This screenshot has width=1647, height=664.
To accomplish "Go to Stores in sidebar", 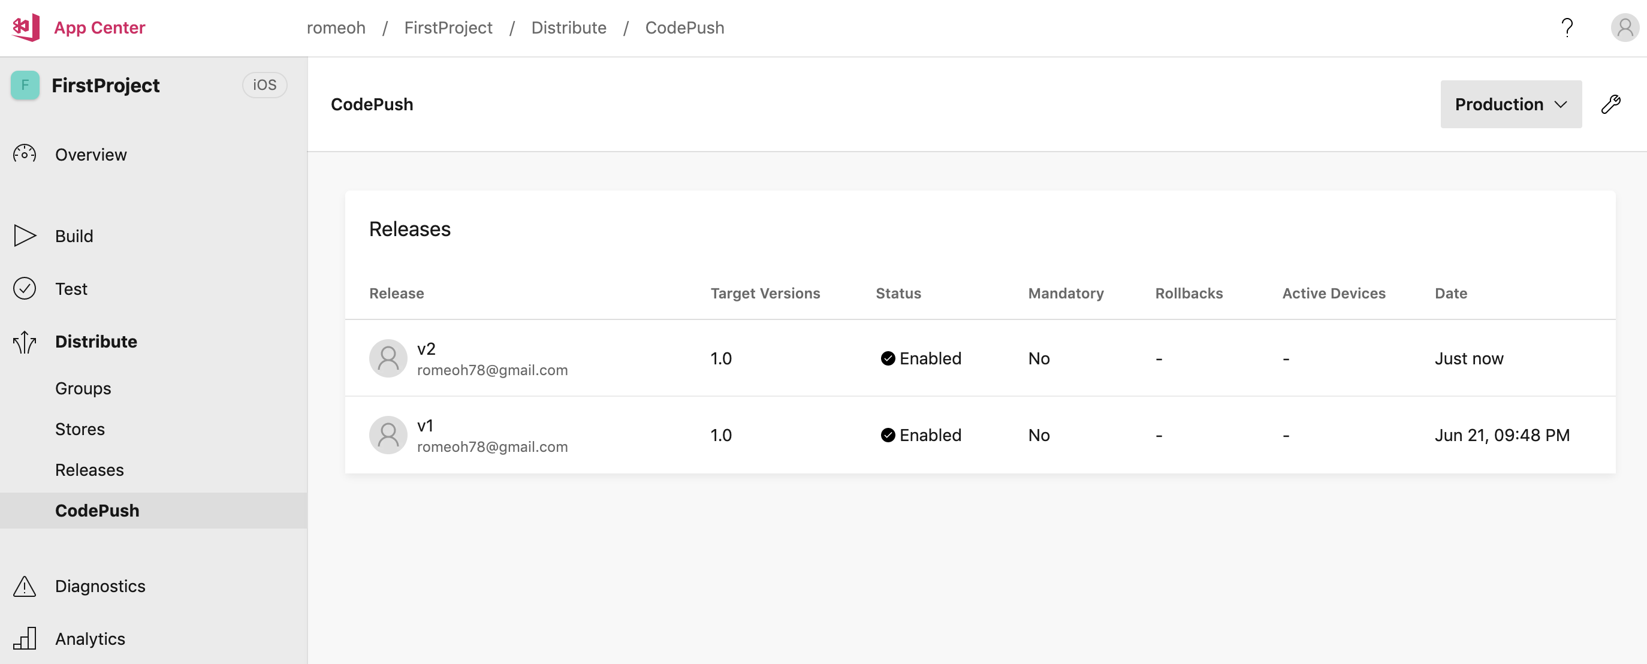I will (x=80, y=429).
